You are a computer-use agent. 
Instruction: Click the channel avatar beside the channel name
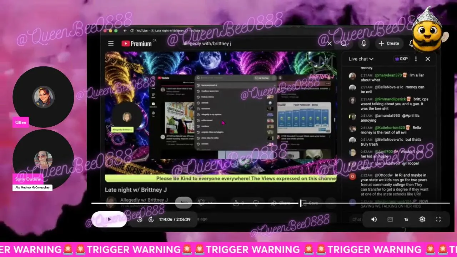click(111, 202)
